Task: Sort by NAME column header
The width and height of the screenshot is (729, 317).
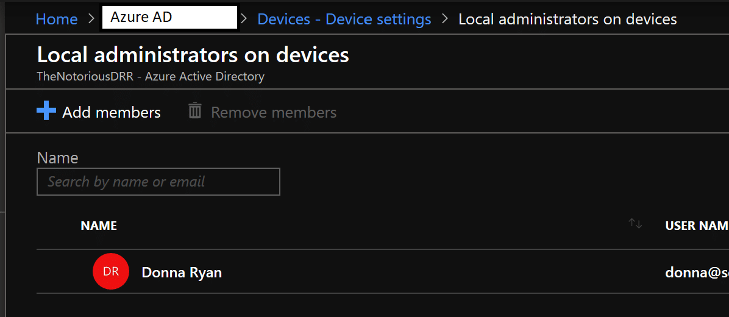Action: pyautogui.click(x=99, y=226)
